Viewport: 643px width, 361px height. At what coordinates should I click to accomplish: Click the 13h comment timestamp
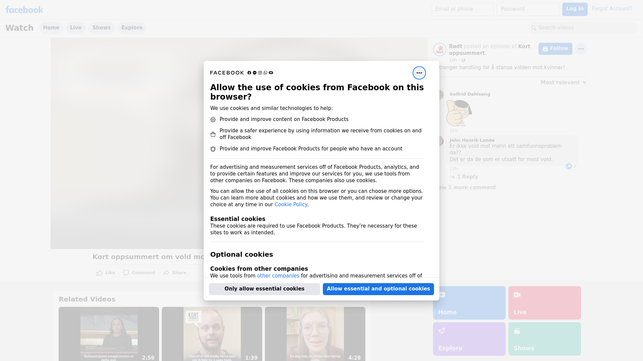453,169
